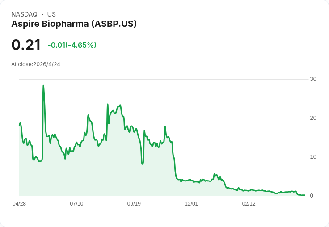Click the 02/12 date on x-axis
The image size is (329, 227).
tap(249, 204)
